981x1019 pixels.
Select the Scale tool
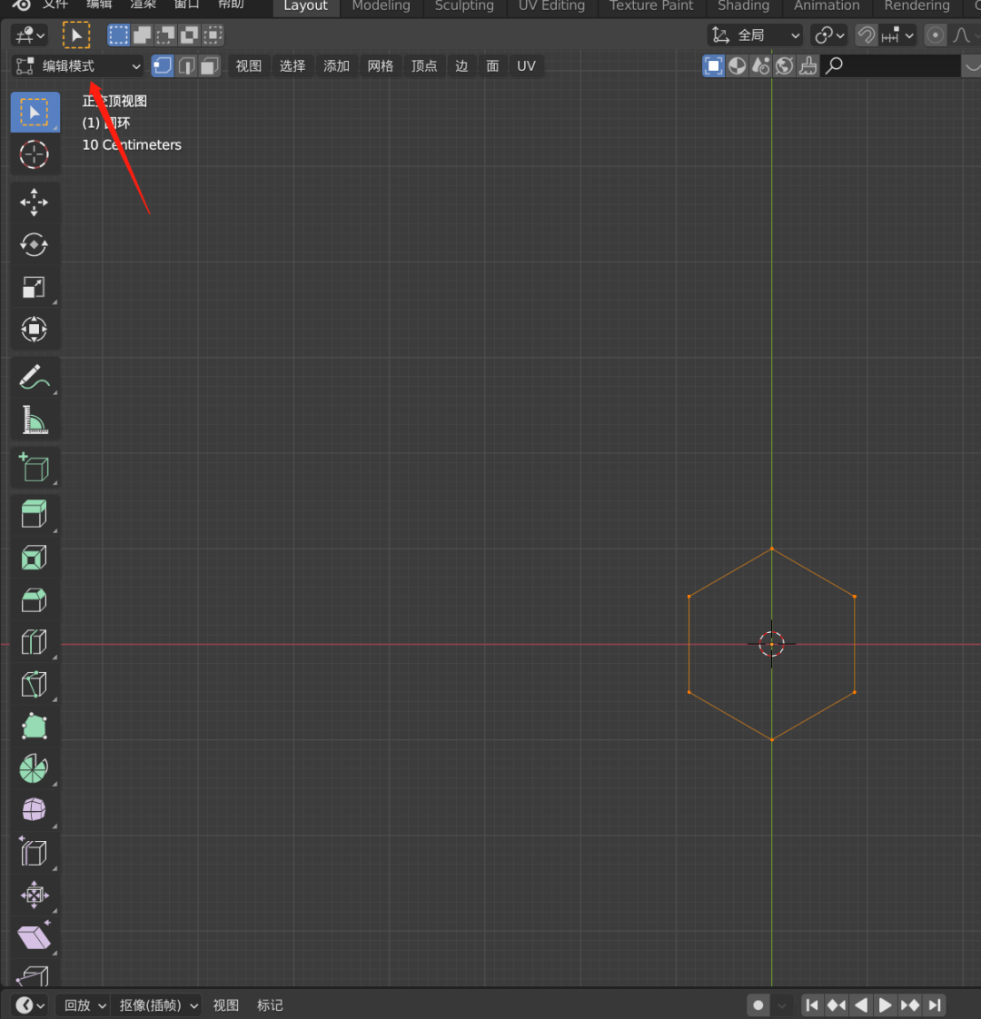coord(34,287)
